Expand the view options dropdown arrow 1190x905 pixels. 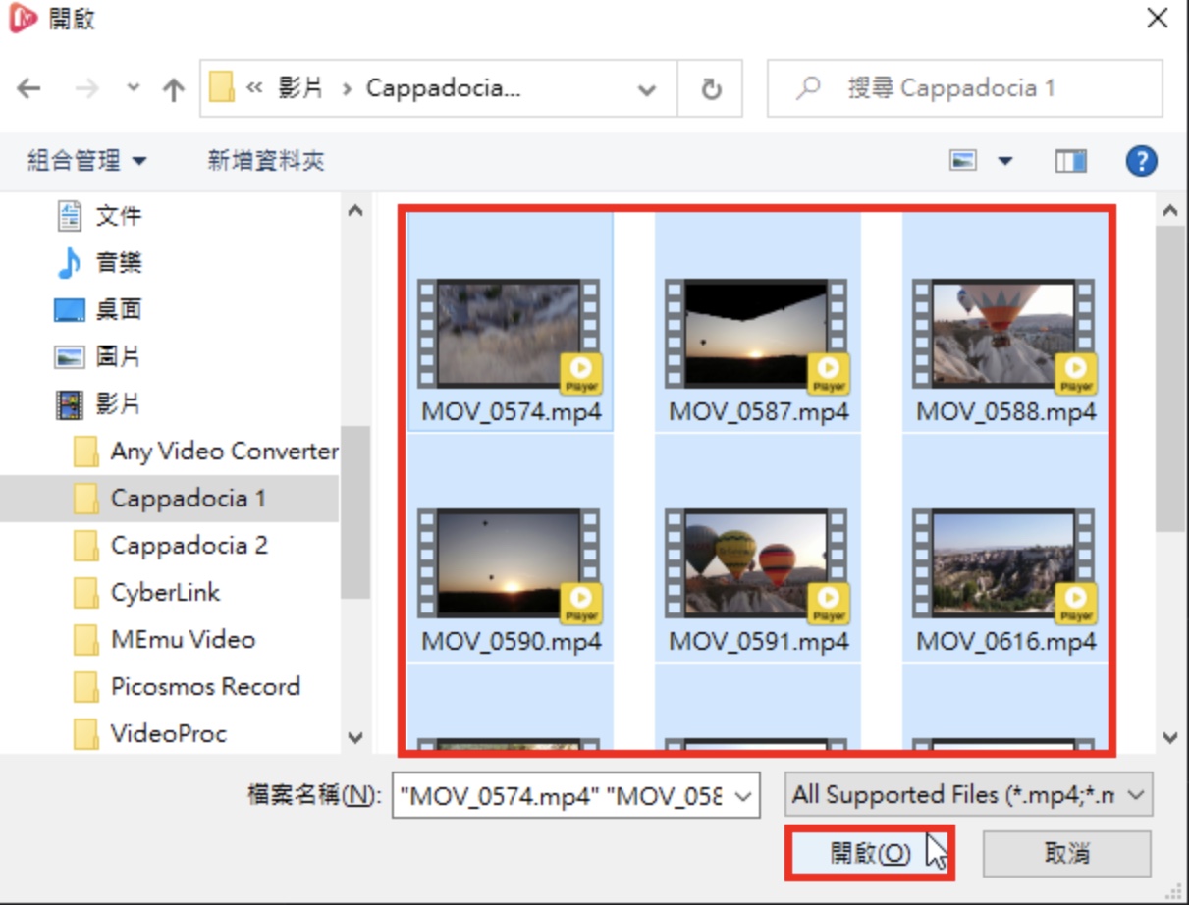[1004, 161]
